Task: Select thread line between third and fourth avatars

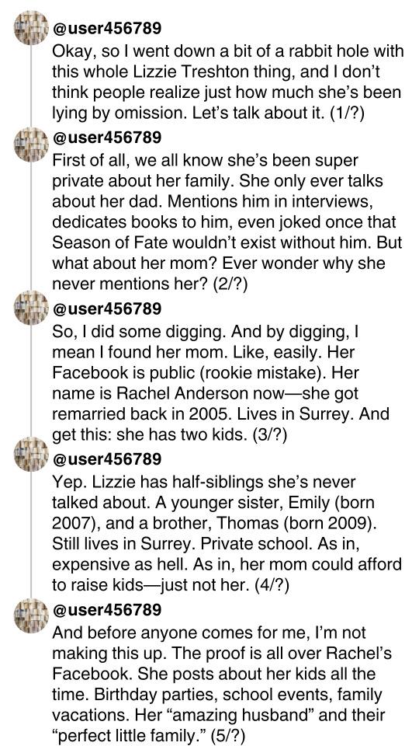Action: [x=31, y=381]
